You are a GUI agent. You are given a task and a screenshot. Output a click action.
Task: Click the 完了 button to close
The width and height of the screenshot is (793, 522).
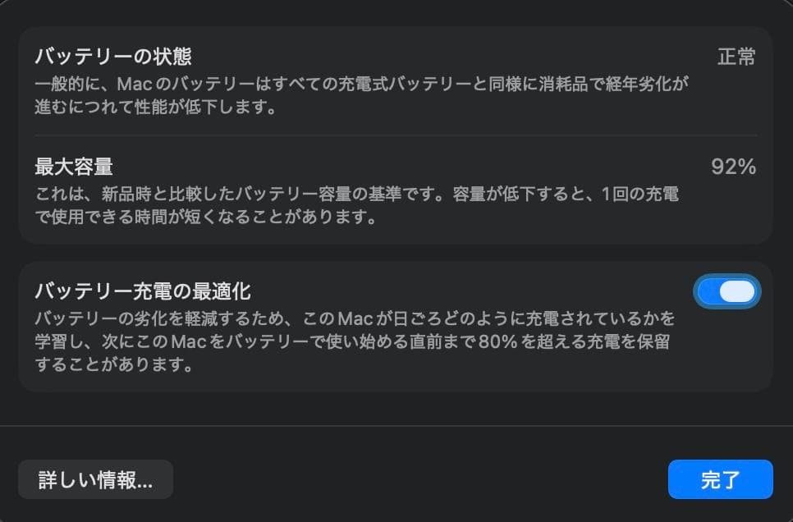(720, 479)
